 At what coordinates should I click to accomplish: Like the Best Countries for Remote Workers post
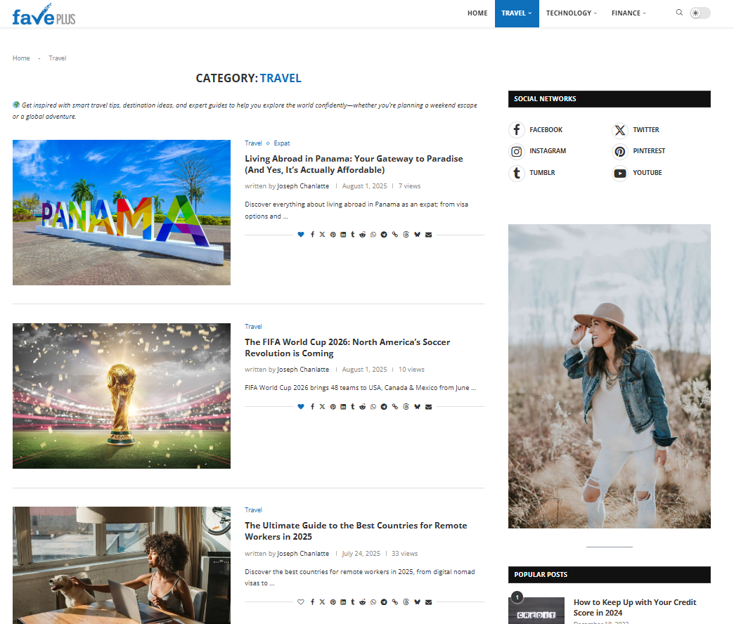pos(301,602)
